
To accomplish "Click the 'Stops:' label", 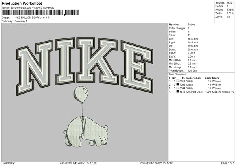I will [x=172, y=32].
